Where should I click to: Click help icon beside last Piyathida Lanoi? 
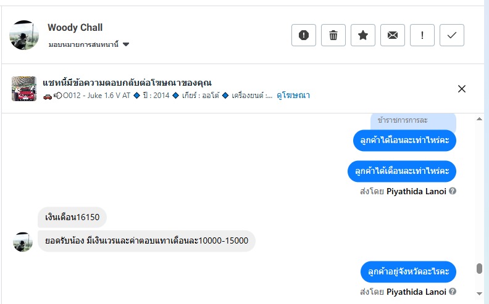click(453, 292)
